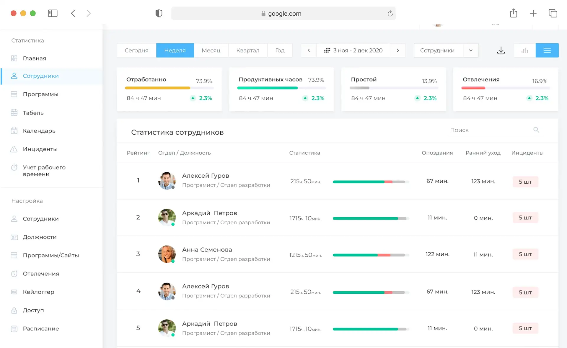Open Кейлоггер settings in the sidebar
This screenshot has width=567, height=348.
(38, 292)
